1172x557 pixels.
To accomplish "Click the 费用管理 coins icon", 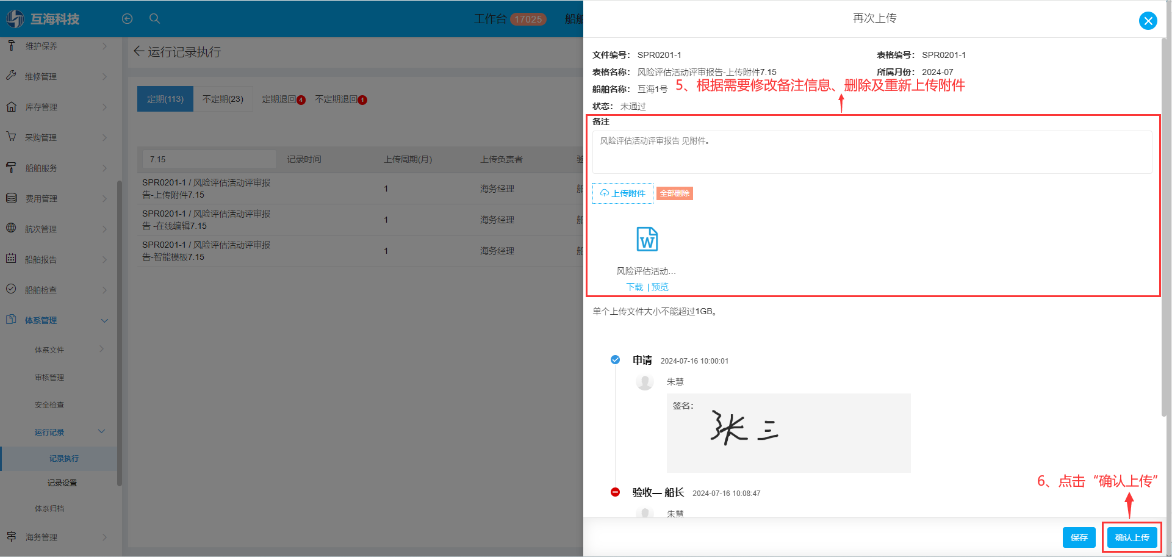I will pyautogui.click(x=11, y=198).
